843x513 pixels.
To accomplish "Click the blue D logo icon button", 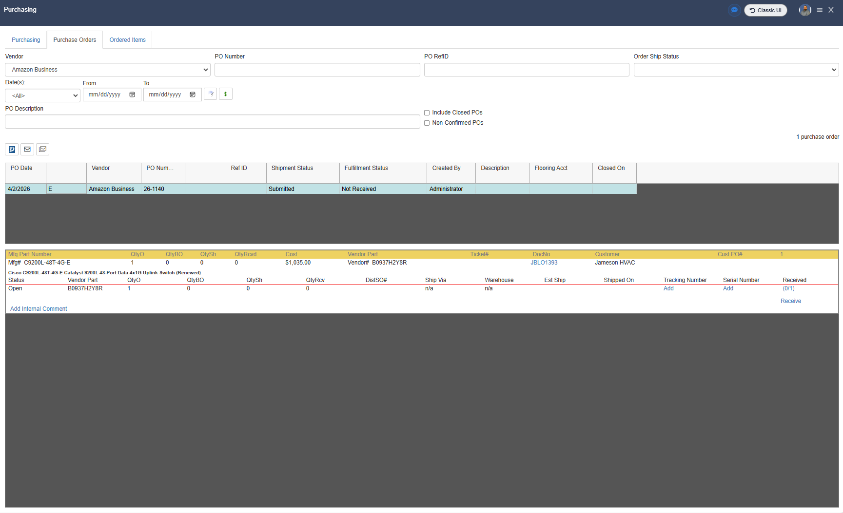I will (12, 150).
